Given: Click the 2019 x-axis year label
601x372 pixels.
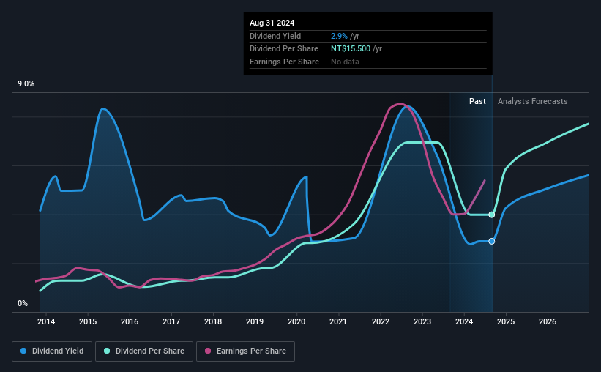Looking at the screenshot, I should (x=255, y=321).
